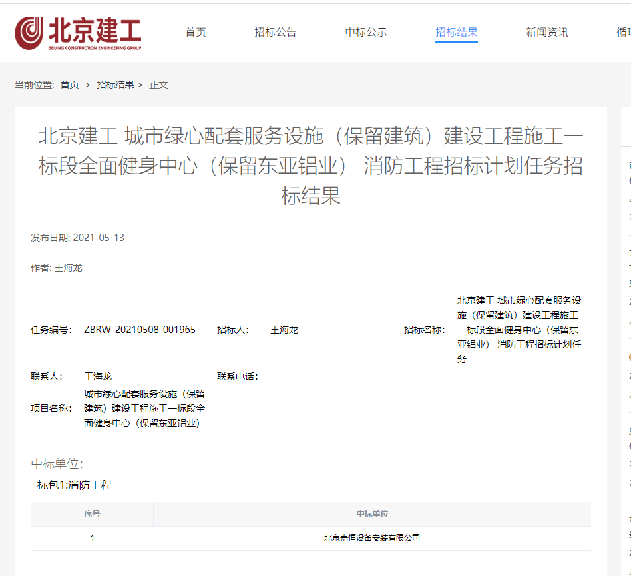631x576 pixels.
Task: Click the 作者 王海龙 line
Action: tap(57, 268)
